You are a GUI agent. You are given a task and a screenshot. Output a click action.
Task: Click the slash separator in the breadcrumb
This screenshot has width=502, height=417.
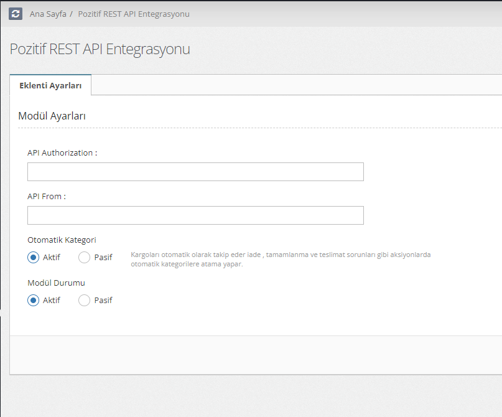click(x=72, y=14)
